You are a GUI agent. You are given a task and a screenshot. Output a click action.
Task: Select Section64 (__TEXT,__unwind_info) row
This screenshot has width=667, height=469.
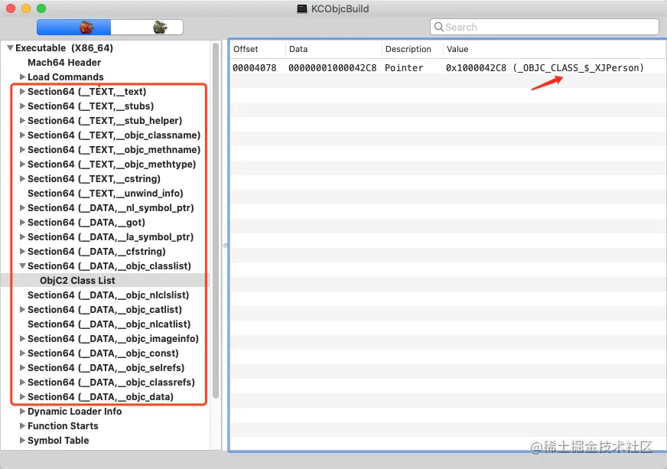pyautogui.click(x=106, y=194)
